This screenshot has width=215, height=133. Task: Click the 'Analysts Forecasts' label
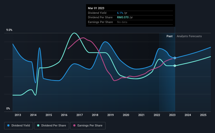[189, 36]
